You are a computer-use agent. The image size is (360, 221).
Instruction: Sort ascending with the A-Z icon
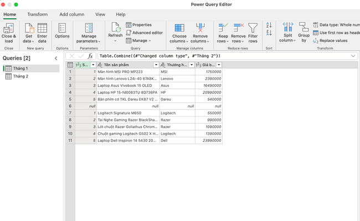269,25
